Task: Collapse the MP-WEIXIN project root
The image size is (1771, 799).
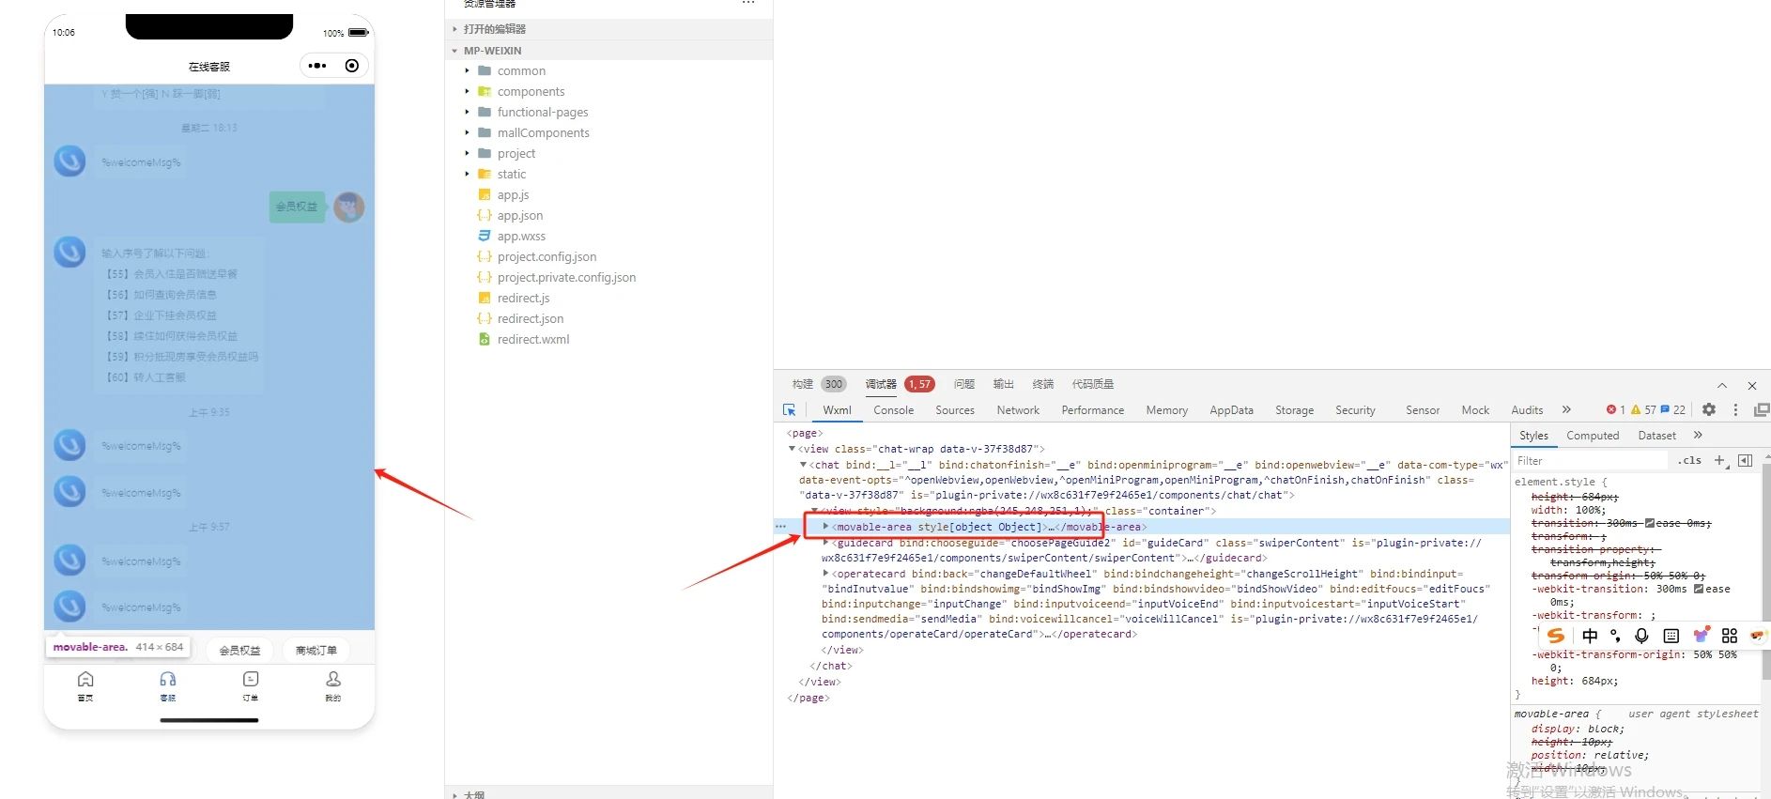Action: click(x=455, y=51)
